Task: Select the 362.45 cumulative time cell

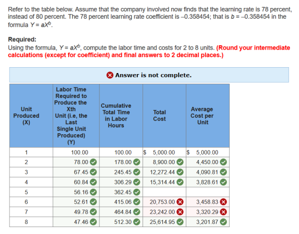Action: point(121,192)
